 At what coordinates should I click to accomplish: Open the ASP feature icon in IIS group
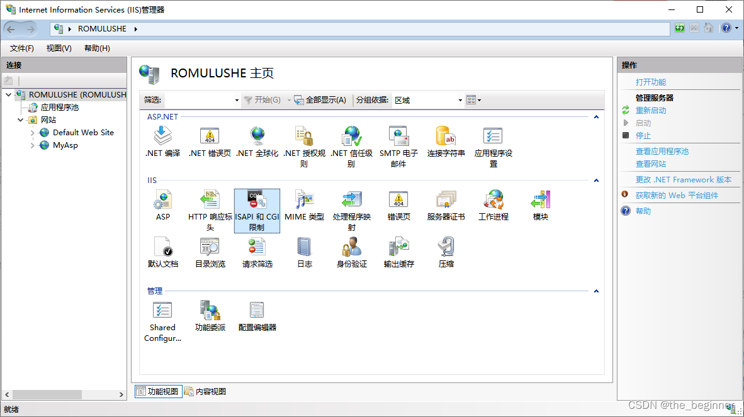tap(163, 200)
